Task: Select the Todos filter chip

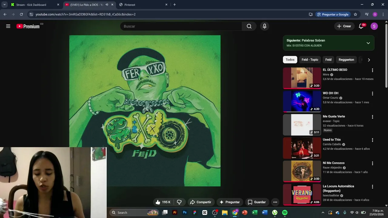Action: 290,60
